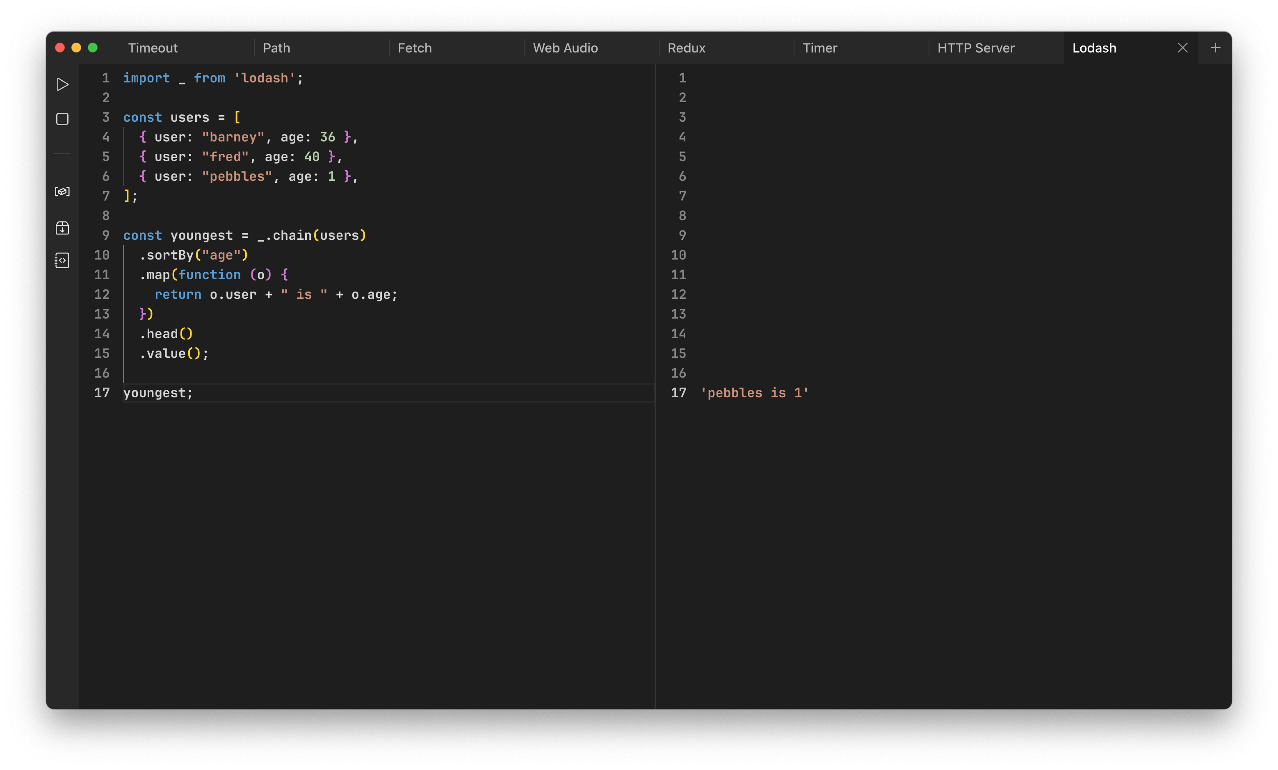Screen dimensions: 1278x770
Task: Open the install packages box icon
Action: pyautogui.click(x=62, y=228)
